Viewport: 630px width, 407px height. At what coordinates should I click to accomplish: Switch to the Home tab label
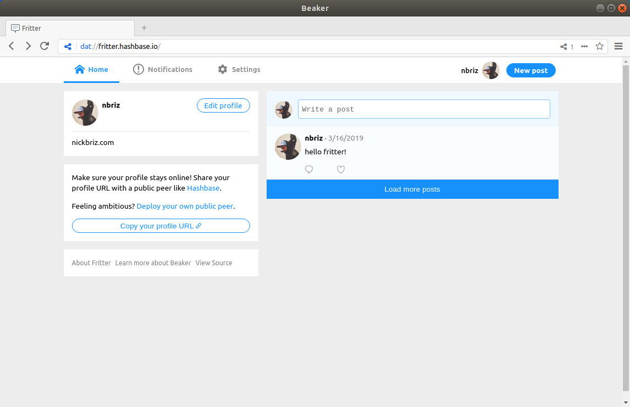click(x=98, y=69)
